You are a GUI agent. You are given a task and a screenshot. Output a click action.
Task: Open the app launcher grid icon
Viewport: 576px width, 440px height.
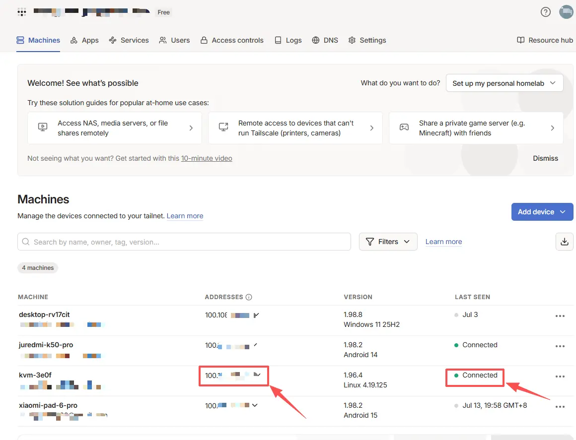pyautogui.click(x=22, y=12)
